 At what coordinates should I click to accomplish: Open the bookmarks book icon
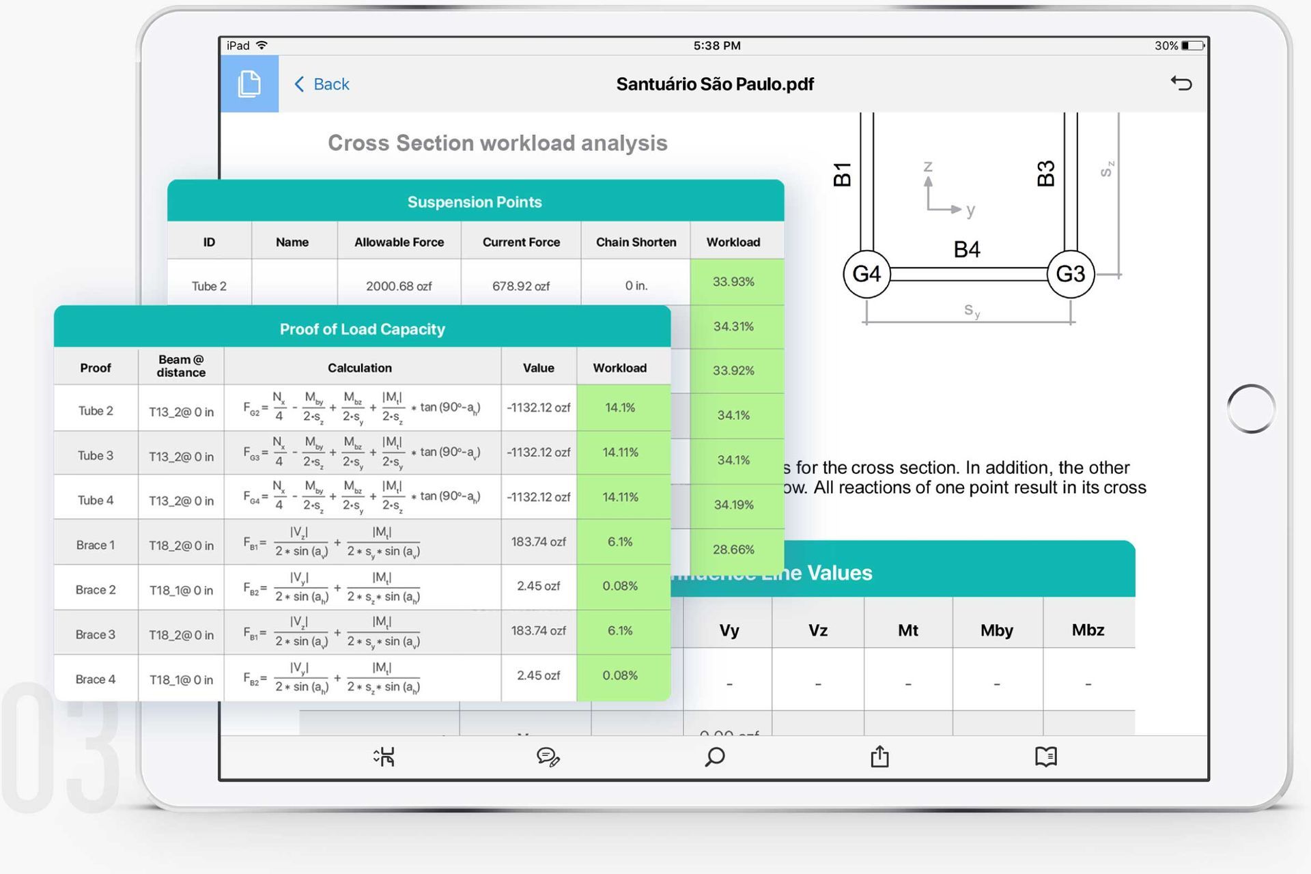pyautogui.click(x=1045, y=757)
